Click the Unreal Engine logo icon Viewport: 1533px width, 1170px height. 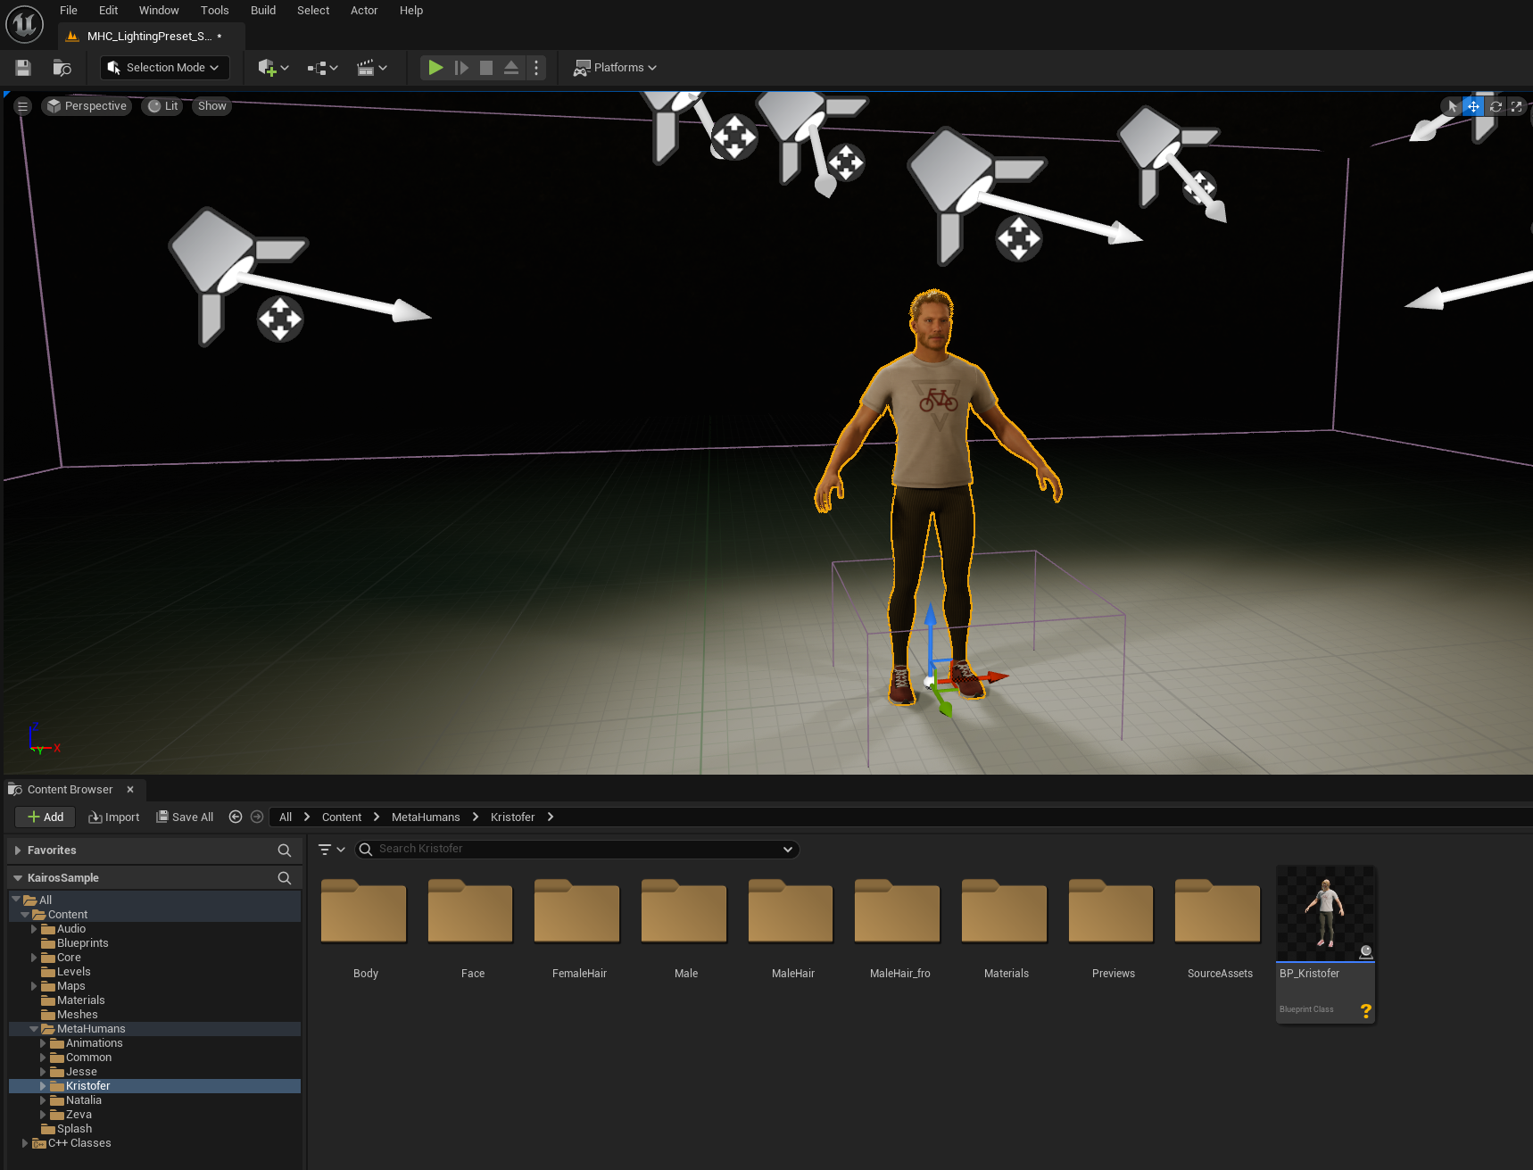pos(24,24)
